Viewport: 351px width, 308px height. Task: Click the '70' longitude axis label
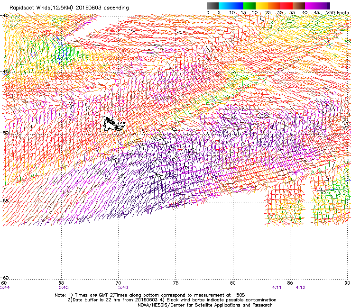(x=118, y=283)
